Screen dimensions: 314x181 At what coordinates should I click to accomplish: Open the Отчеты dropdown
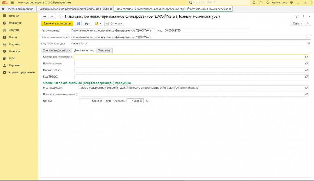[x=114, y=23]
